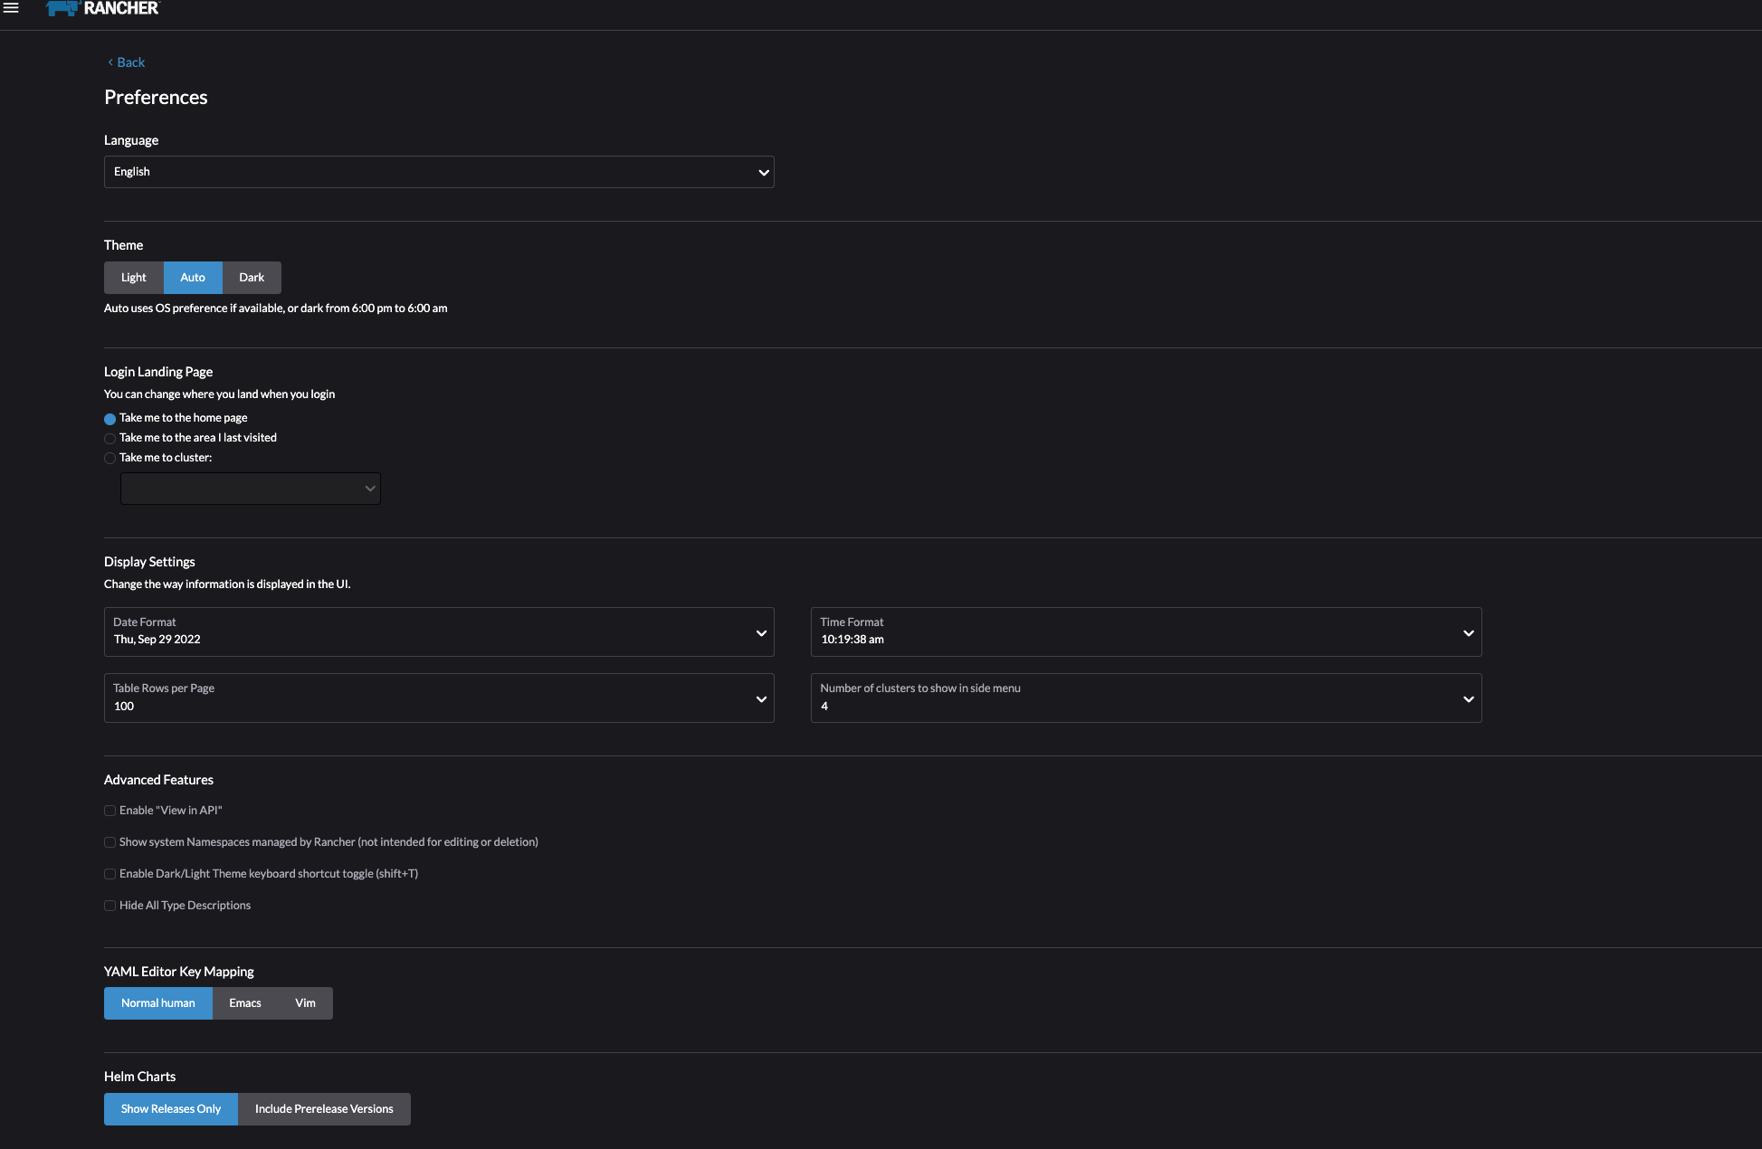Open 'Number of clusters to show' dropdown
The width and height of the screenshot is (1762, 1149).
(1145, 698)
